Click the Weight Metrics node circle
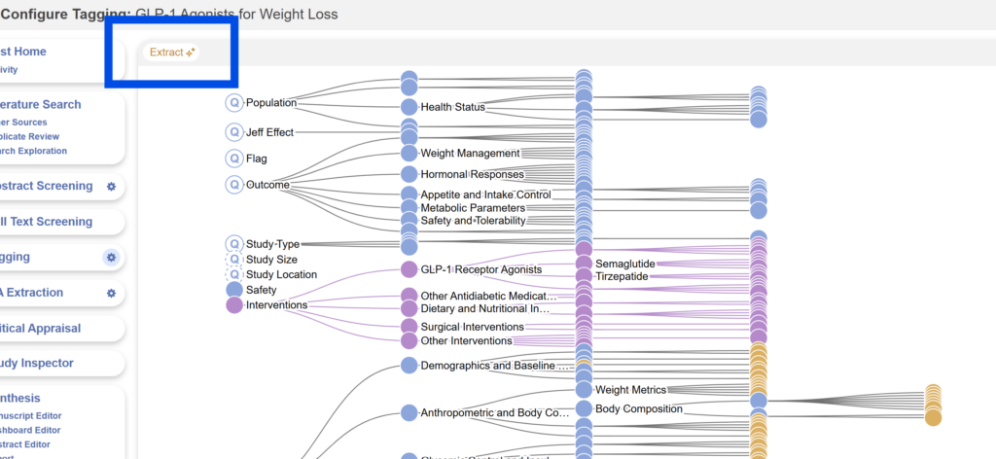This screenshot has height=459, width=996. (584, 389)
